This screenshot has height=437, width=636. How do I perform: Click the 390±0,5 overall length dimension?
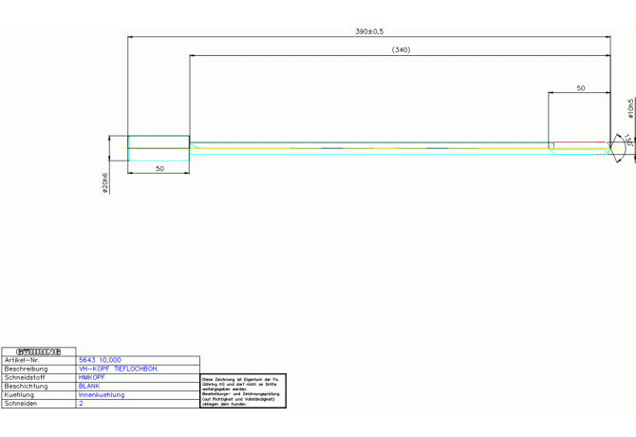(369, 31)
